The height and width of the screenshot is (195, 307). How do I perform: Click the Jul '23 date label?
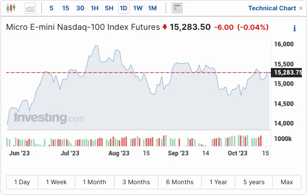(70, 153)
